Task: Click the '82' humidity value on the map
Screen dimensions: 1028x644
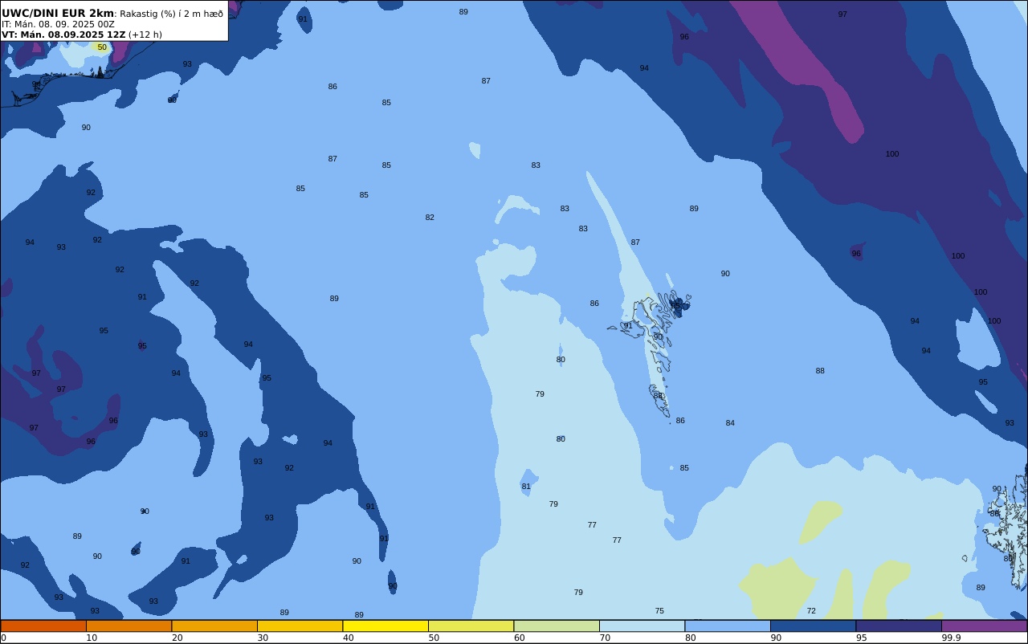Action: pyautogui.click(x=430, y=218)
